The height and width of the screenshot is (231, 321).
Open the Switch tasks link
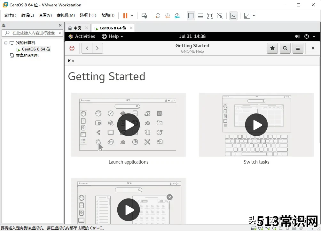point(256,162)
